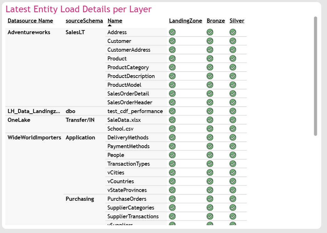This screenshot has height=233, width=327.
Task: Select the Transfer/IN schema cell
Action: (x=80, y=120)
